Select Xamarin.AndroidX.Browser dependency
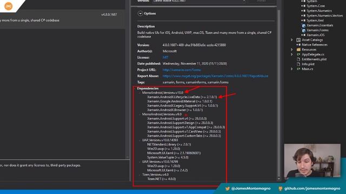Image resolution: width=346 pixels, height=194 pixels. pyautogui.click(x=175, y=110)
